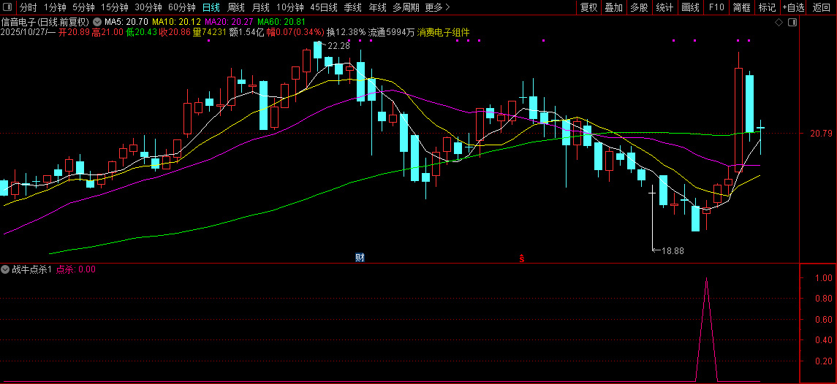Screen dimensions: 837x384
Task: Click the 18.88 low price label
Action: tap(673, 250)
